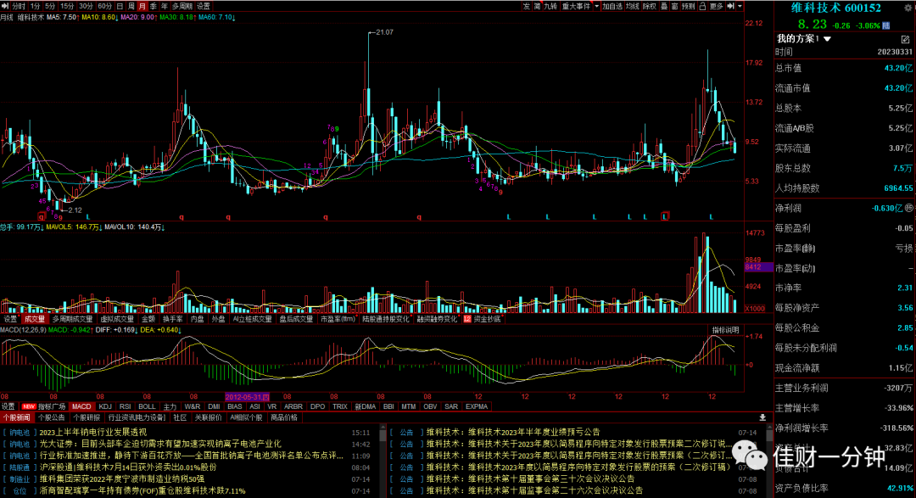
Task: Click the 市盈率(ttm) indicator button
Action: coord(338,319)
